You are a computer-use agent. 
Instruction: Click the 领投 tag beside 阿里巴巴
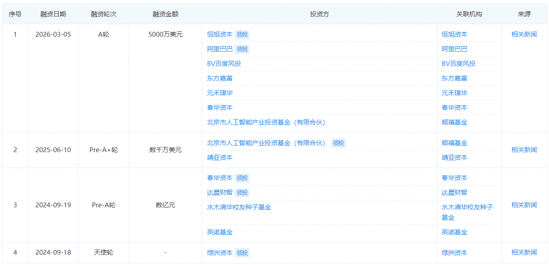pyautogui.click(x=242, y=49)
